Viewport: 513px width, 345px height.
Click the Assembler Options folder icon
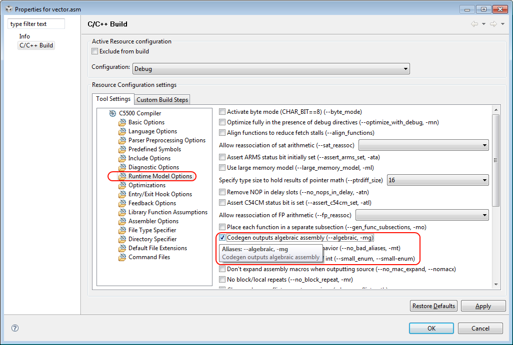(x=122, y=221)
